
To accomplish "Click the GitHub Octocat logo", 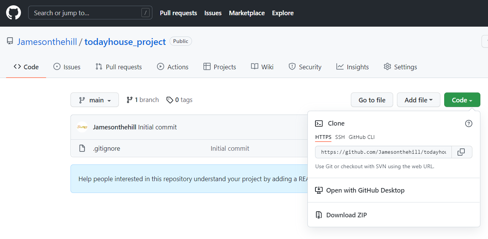I will [14, 13].
